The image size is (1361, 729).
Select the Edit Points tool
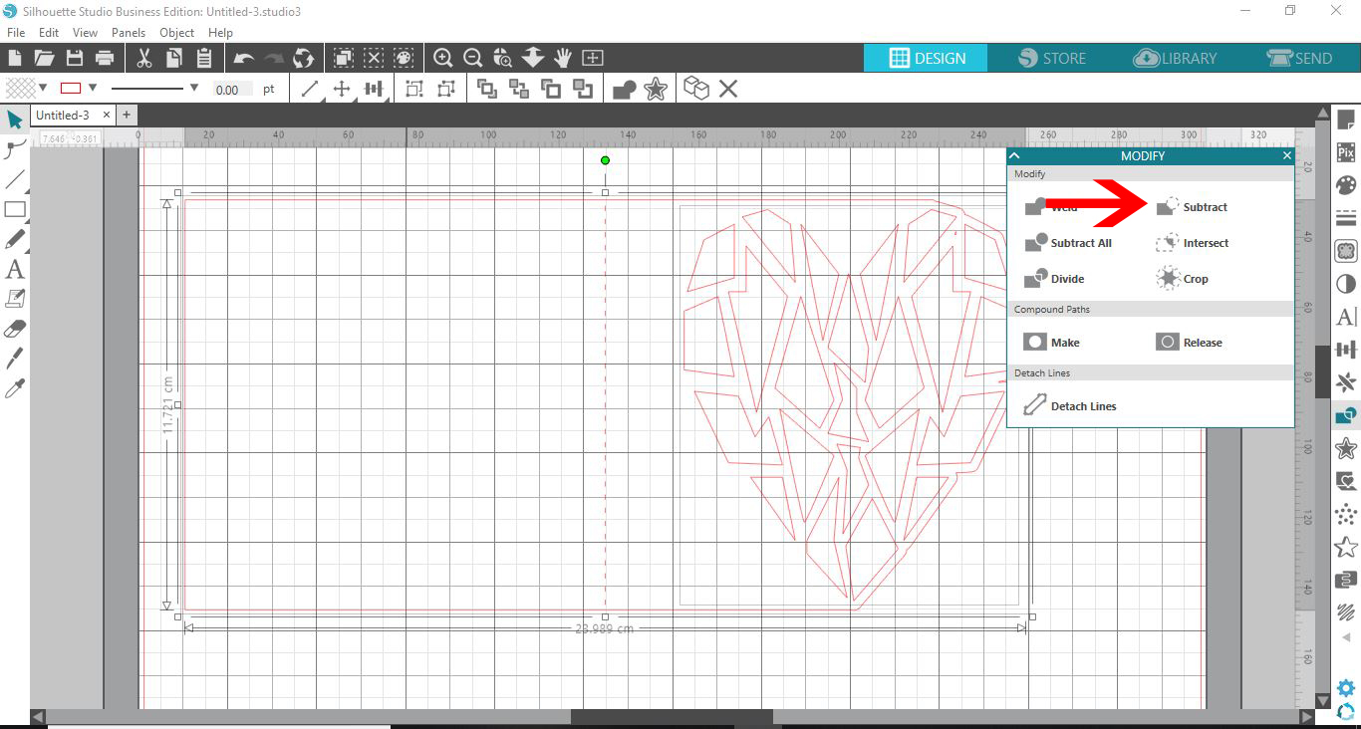[x=14, y=150]
